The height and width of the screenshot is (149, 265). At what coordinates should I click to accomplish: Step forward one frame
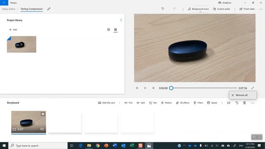(154, 88)
